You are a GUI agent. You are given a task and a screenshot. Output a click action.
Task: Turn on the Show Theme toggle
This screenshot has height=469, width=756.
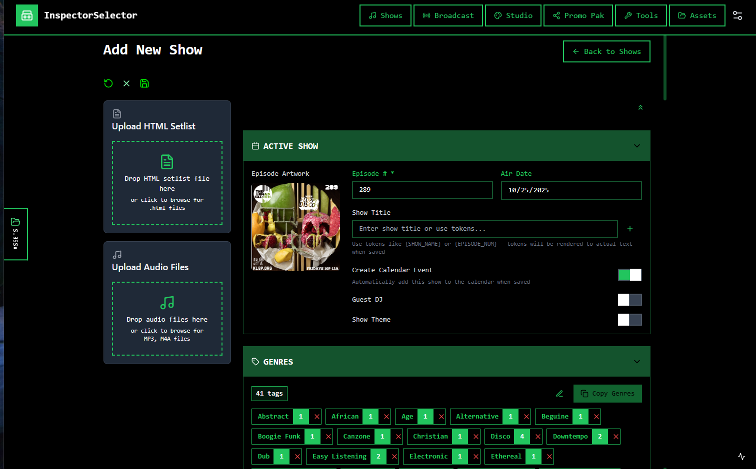click(629, 320)
